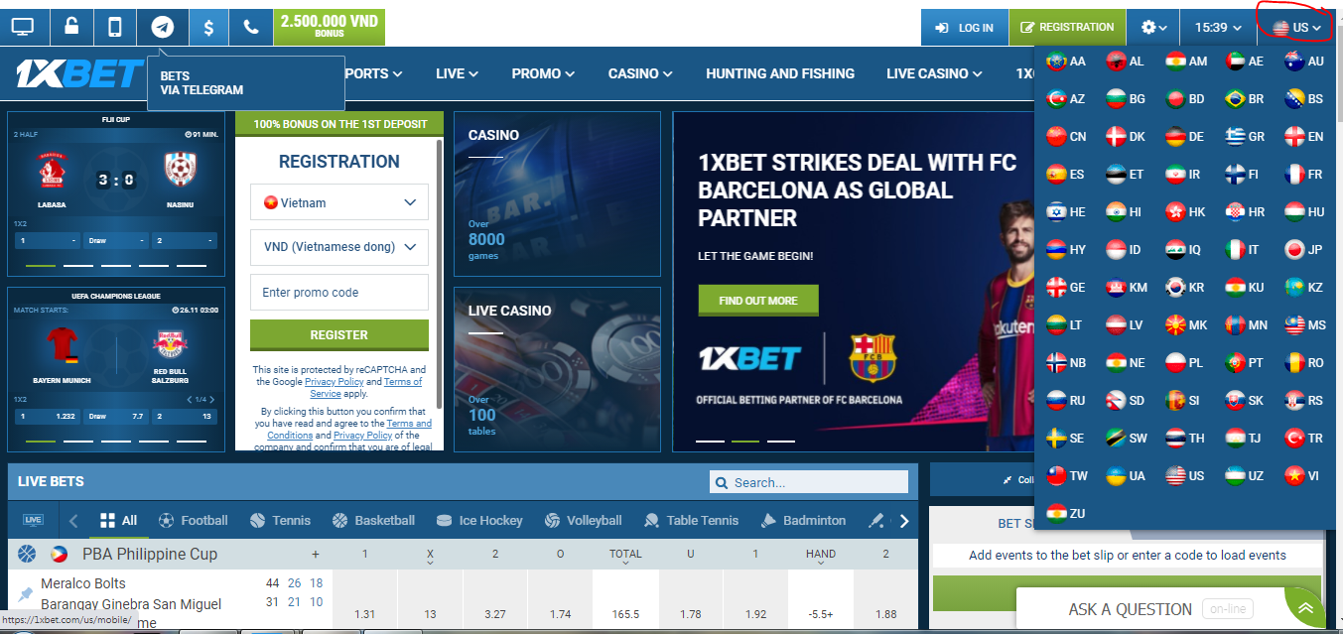Select the All sports tab
This screenshot has height=634, width=1343.
[118, 520]
